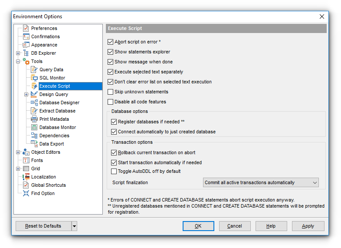Close the Environment Options dialog
The width and height of the screenshot is (341, 248).
click(322, 17)
